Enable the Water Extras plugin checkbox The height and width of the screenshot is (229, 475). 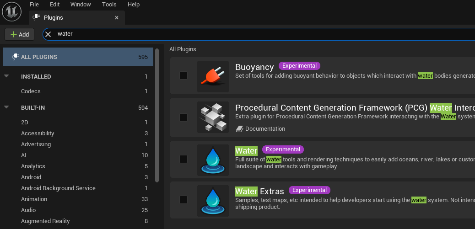click(184, 200)
